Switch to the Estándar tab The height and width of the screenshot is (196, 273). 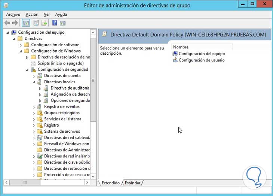[x=132, y=183]
